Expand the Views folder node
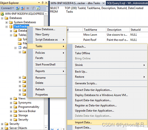Screen dimensions: 148x130 pyautogui.click(x=11, y=99)
